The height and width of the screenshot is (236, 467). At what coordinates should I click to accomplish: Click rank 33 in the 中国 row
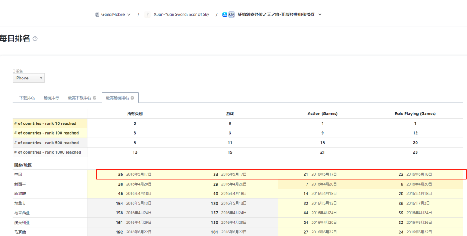pos(216,174)
